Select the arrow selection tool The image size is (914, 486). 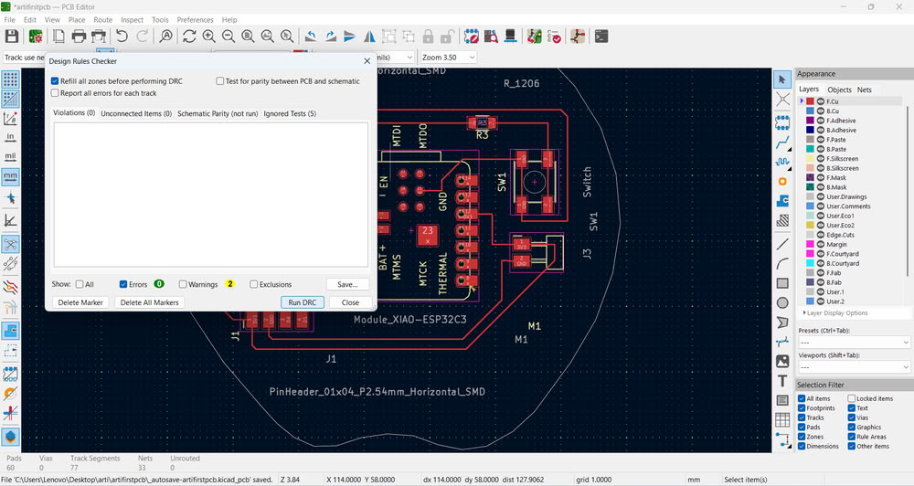[782, 79]
